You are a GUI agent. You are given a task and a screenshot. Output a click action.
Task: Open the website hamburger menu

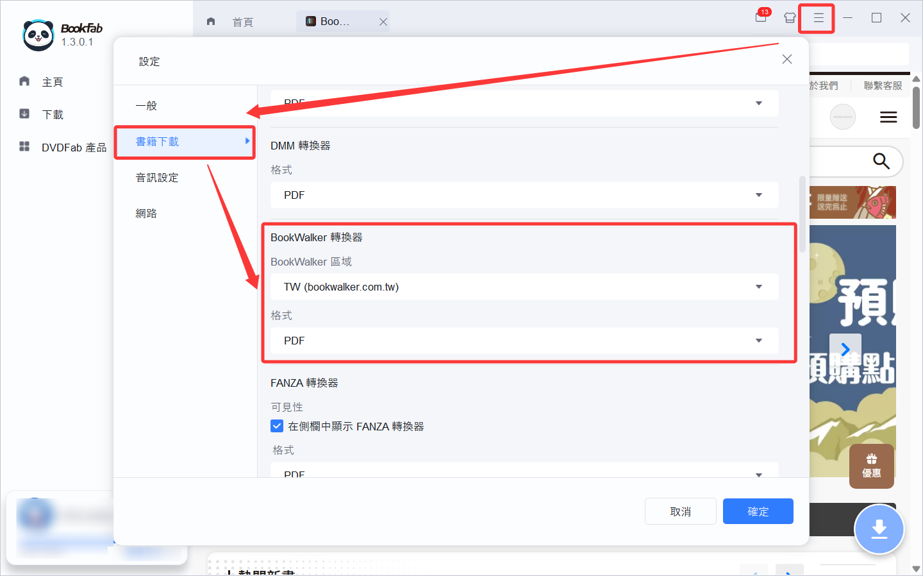[x=888, y=117]
